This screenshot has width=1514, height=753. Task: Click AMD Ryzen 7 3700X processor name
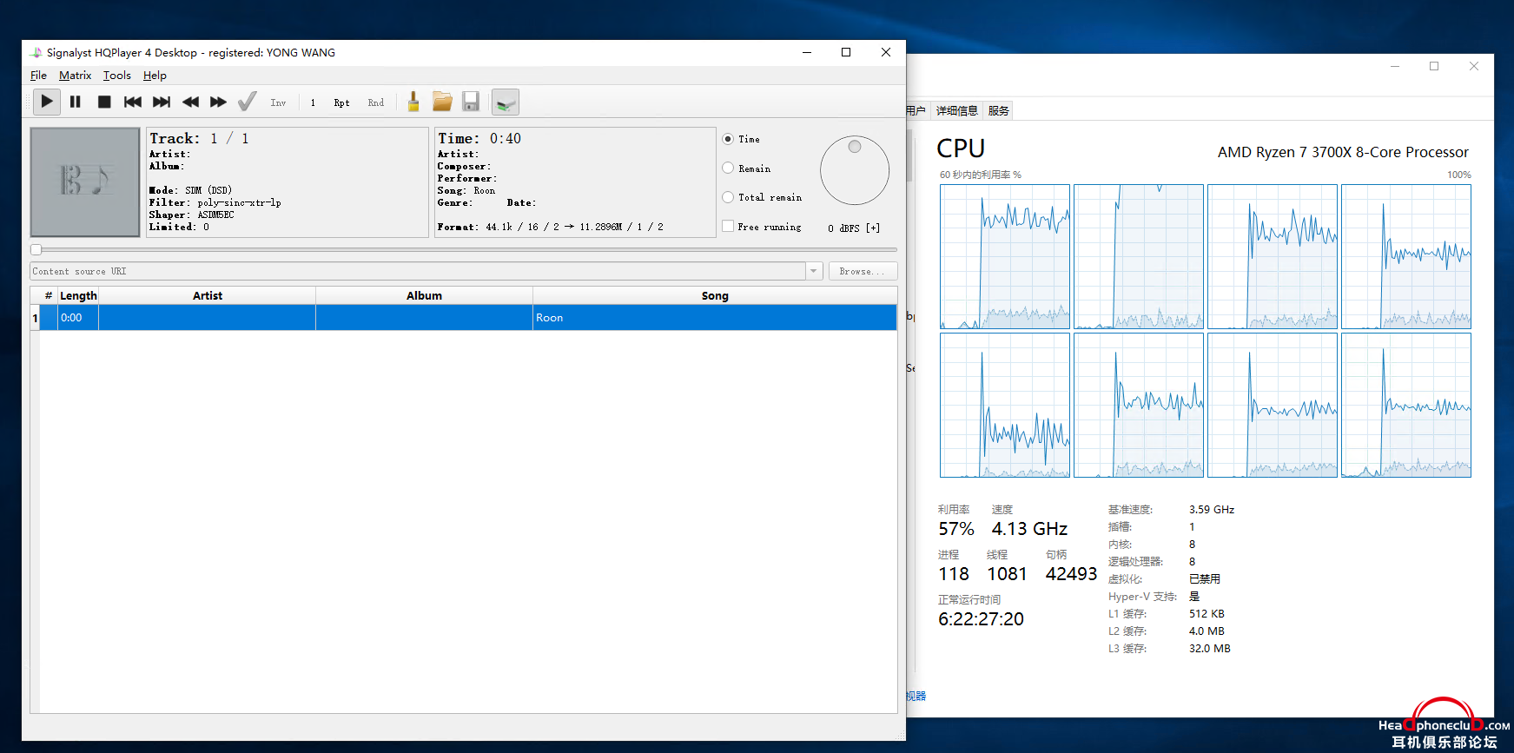(1343, 152)
